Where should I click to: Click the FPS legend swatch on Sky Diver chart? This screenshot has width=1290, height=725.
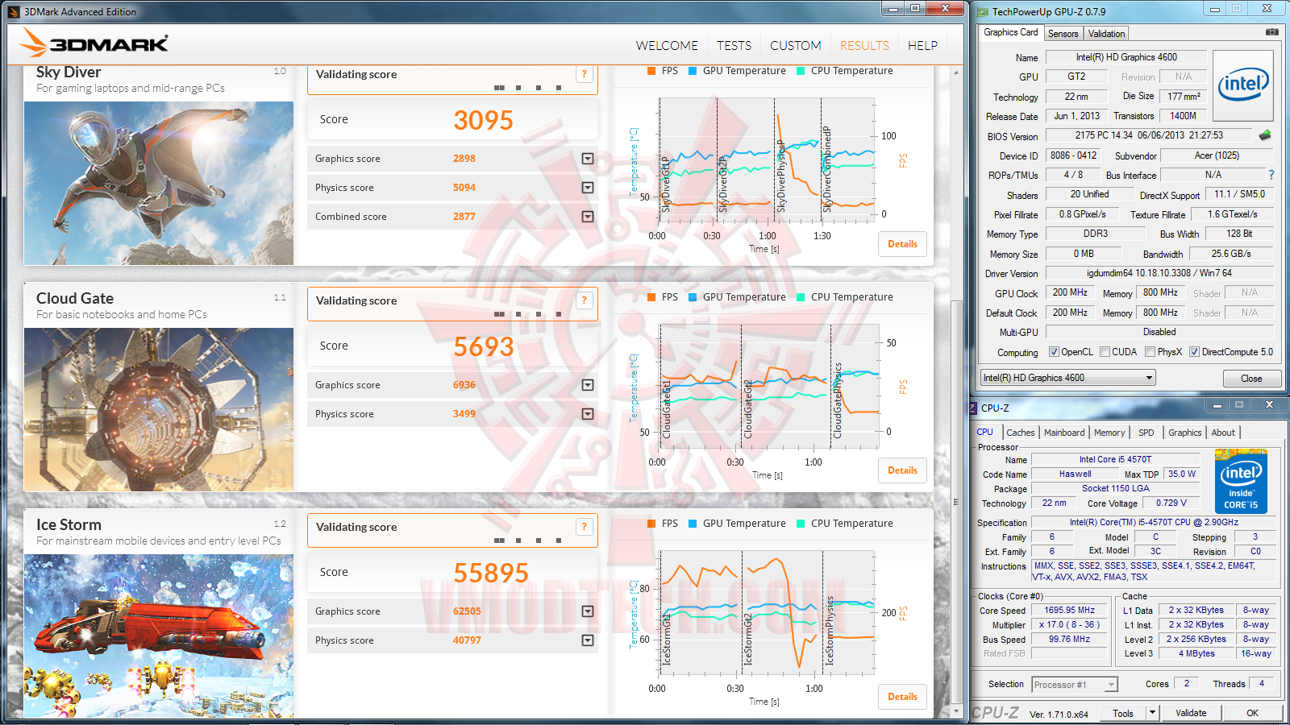point(651,71)
